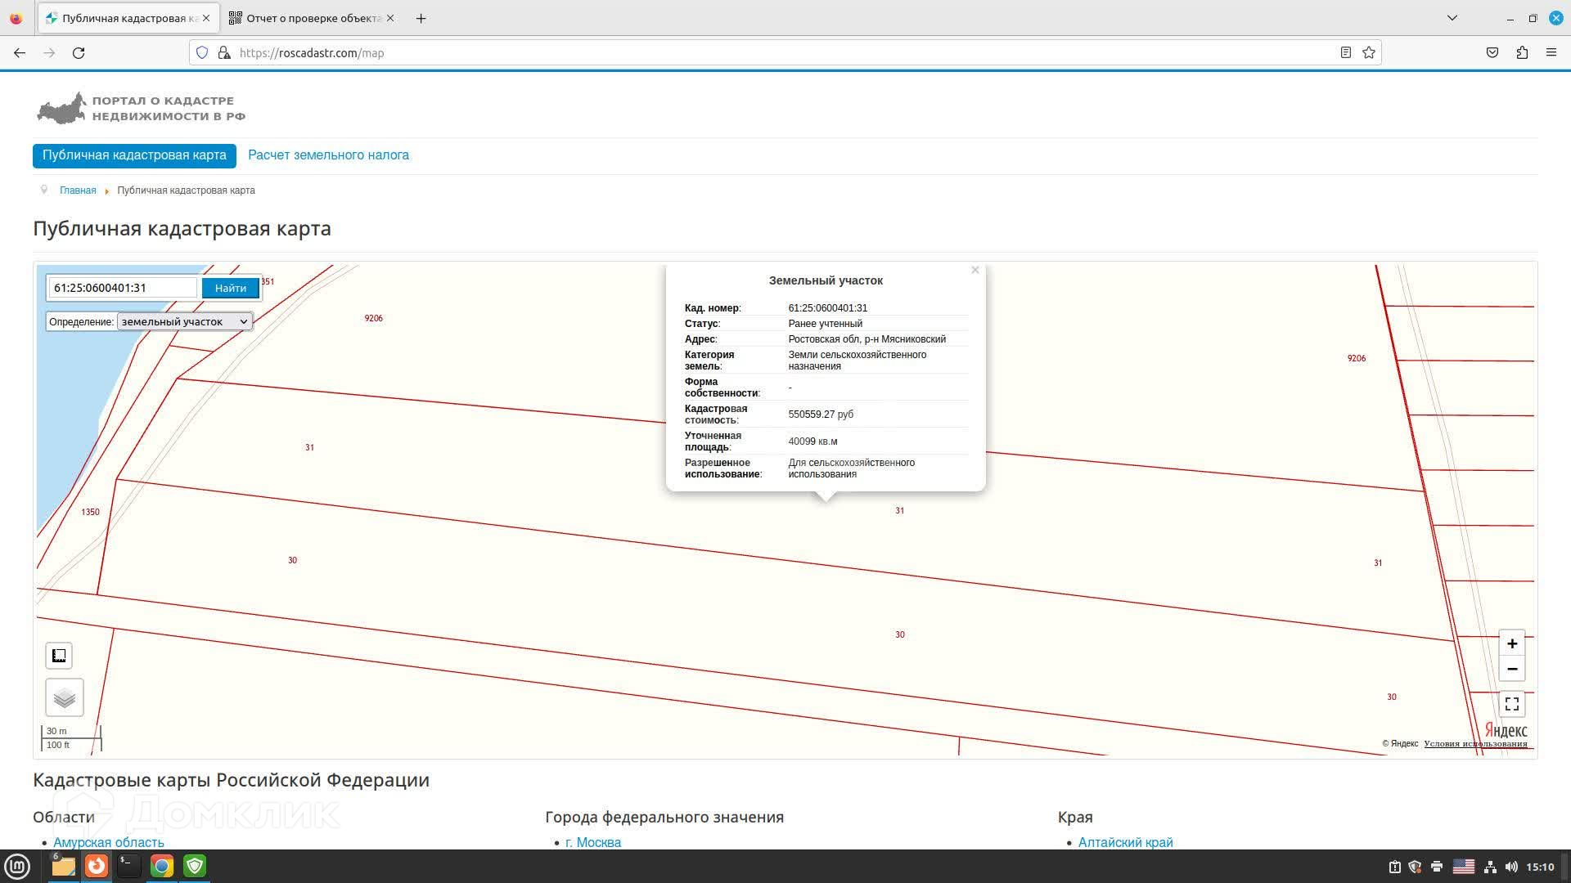
Task: Open Firefox application hamburger menu
Action: [1551, 53]
